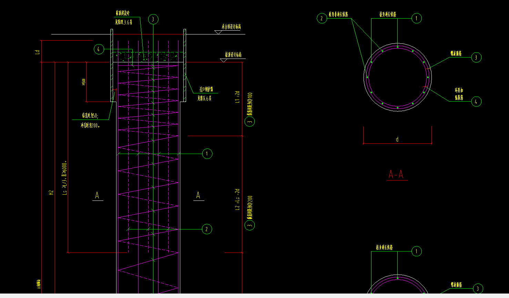509x298 pixels.
Task: Select the Ls ≥L/3 dimension text
Action: coord(64,178)
